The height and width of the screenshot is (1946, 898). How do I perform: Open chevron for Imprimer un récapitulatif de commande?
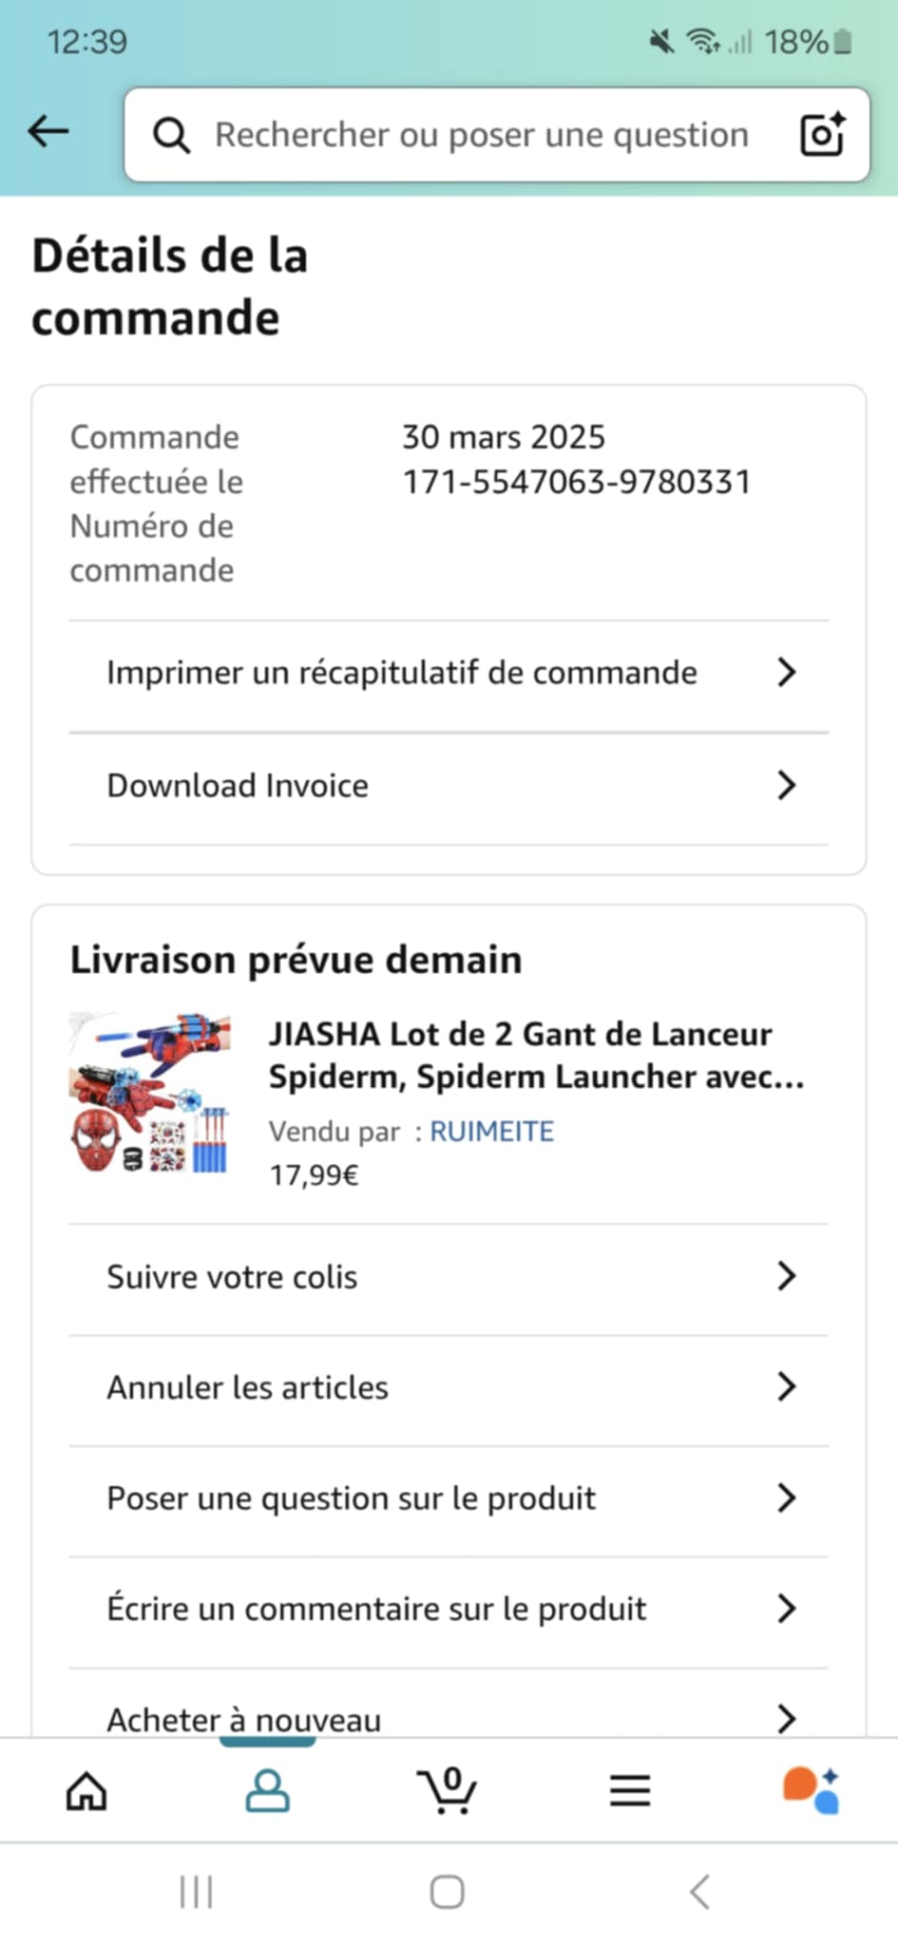click(x=786, y=672)
